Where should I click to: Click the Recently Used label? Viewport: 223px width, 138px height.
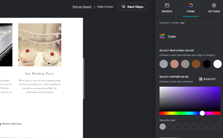pyautogui.click(x=167, y=120)
